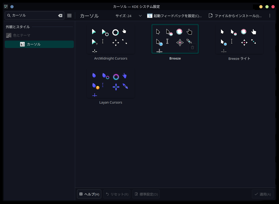
Task: Open the three-dot overflow menu
Action: tap(270, 16)
